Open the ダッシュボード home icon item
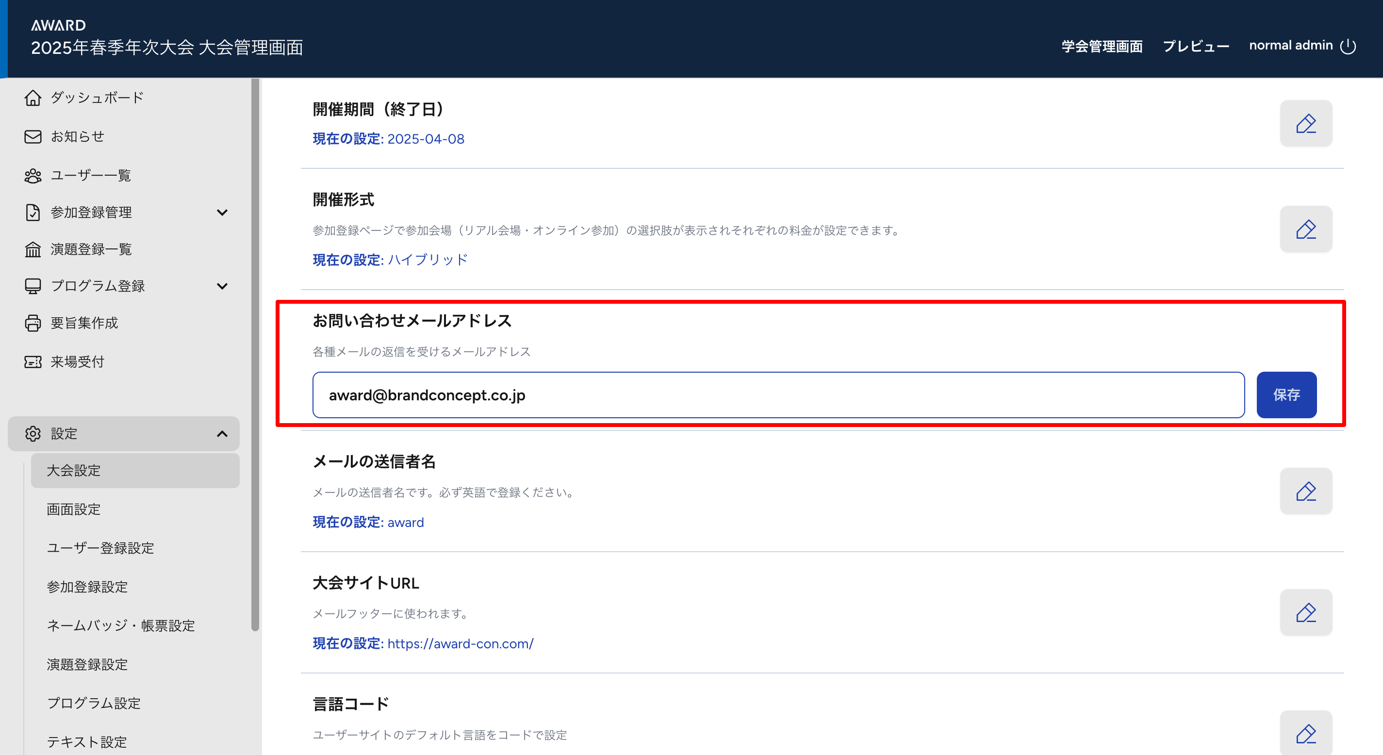 (84, 98)
